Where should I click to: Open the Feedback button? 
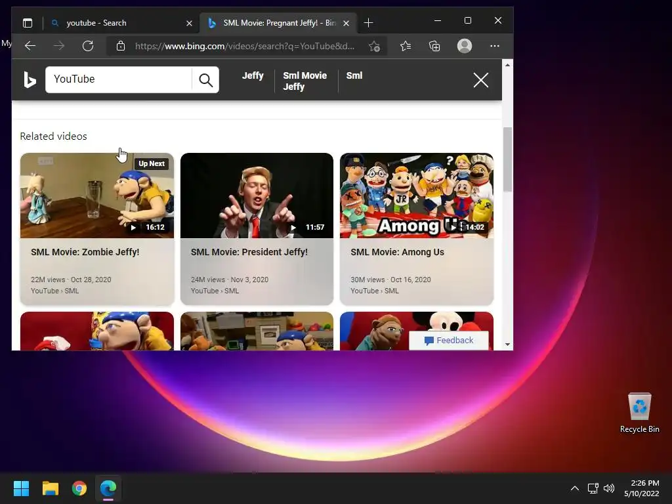[x=449, y=341]
